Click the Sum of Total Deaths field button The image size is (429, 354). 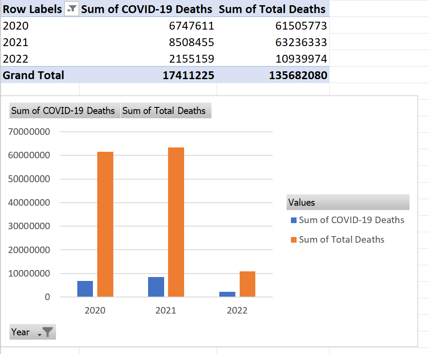click(166, 110)
